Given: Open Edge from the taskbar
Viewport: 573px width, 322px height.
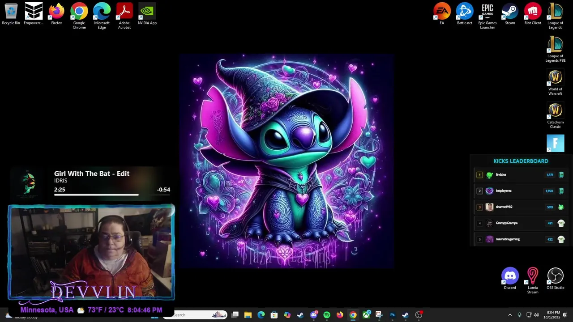Looking at the screenshot, I should click(x=261, y=315).
